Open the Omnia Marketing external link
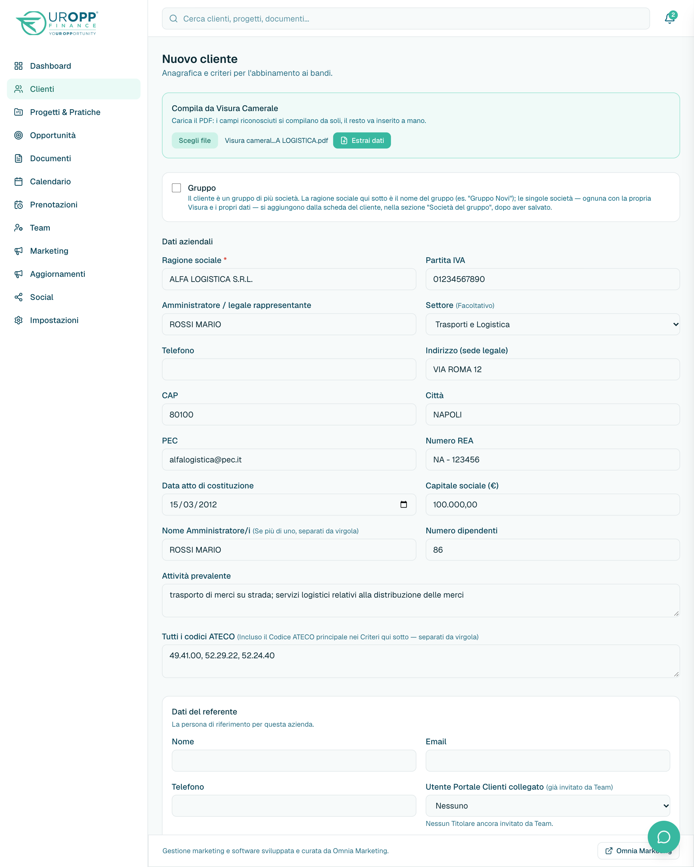This screenshot has height=867, width=694. click(x=638, y=851)
